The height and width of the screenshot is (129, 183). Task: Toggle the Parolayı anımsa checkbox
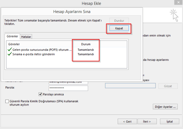[x=41, y=94]
